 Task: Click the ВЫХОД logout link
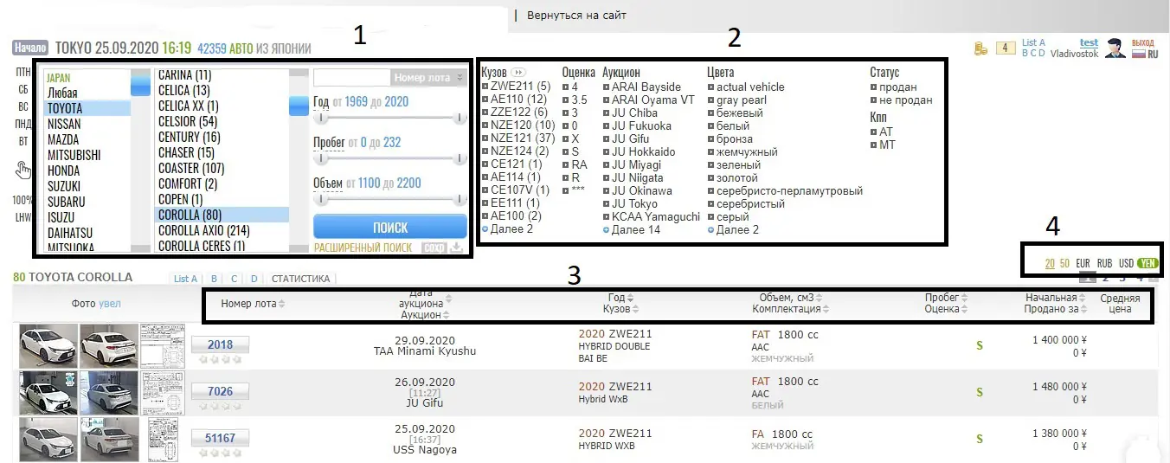coord(1143,42)
